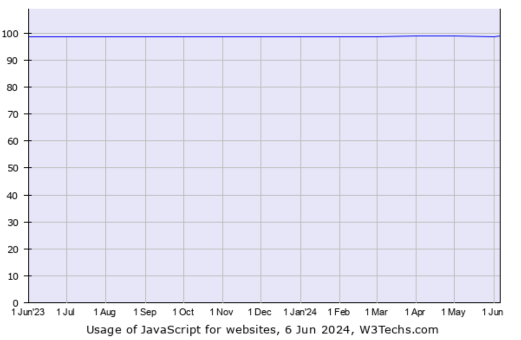
Task: Click the 1 Apr x-axis label
Action: (x=415, y=312)
